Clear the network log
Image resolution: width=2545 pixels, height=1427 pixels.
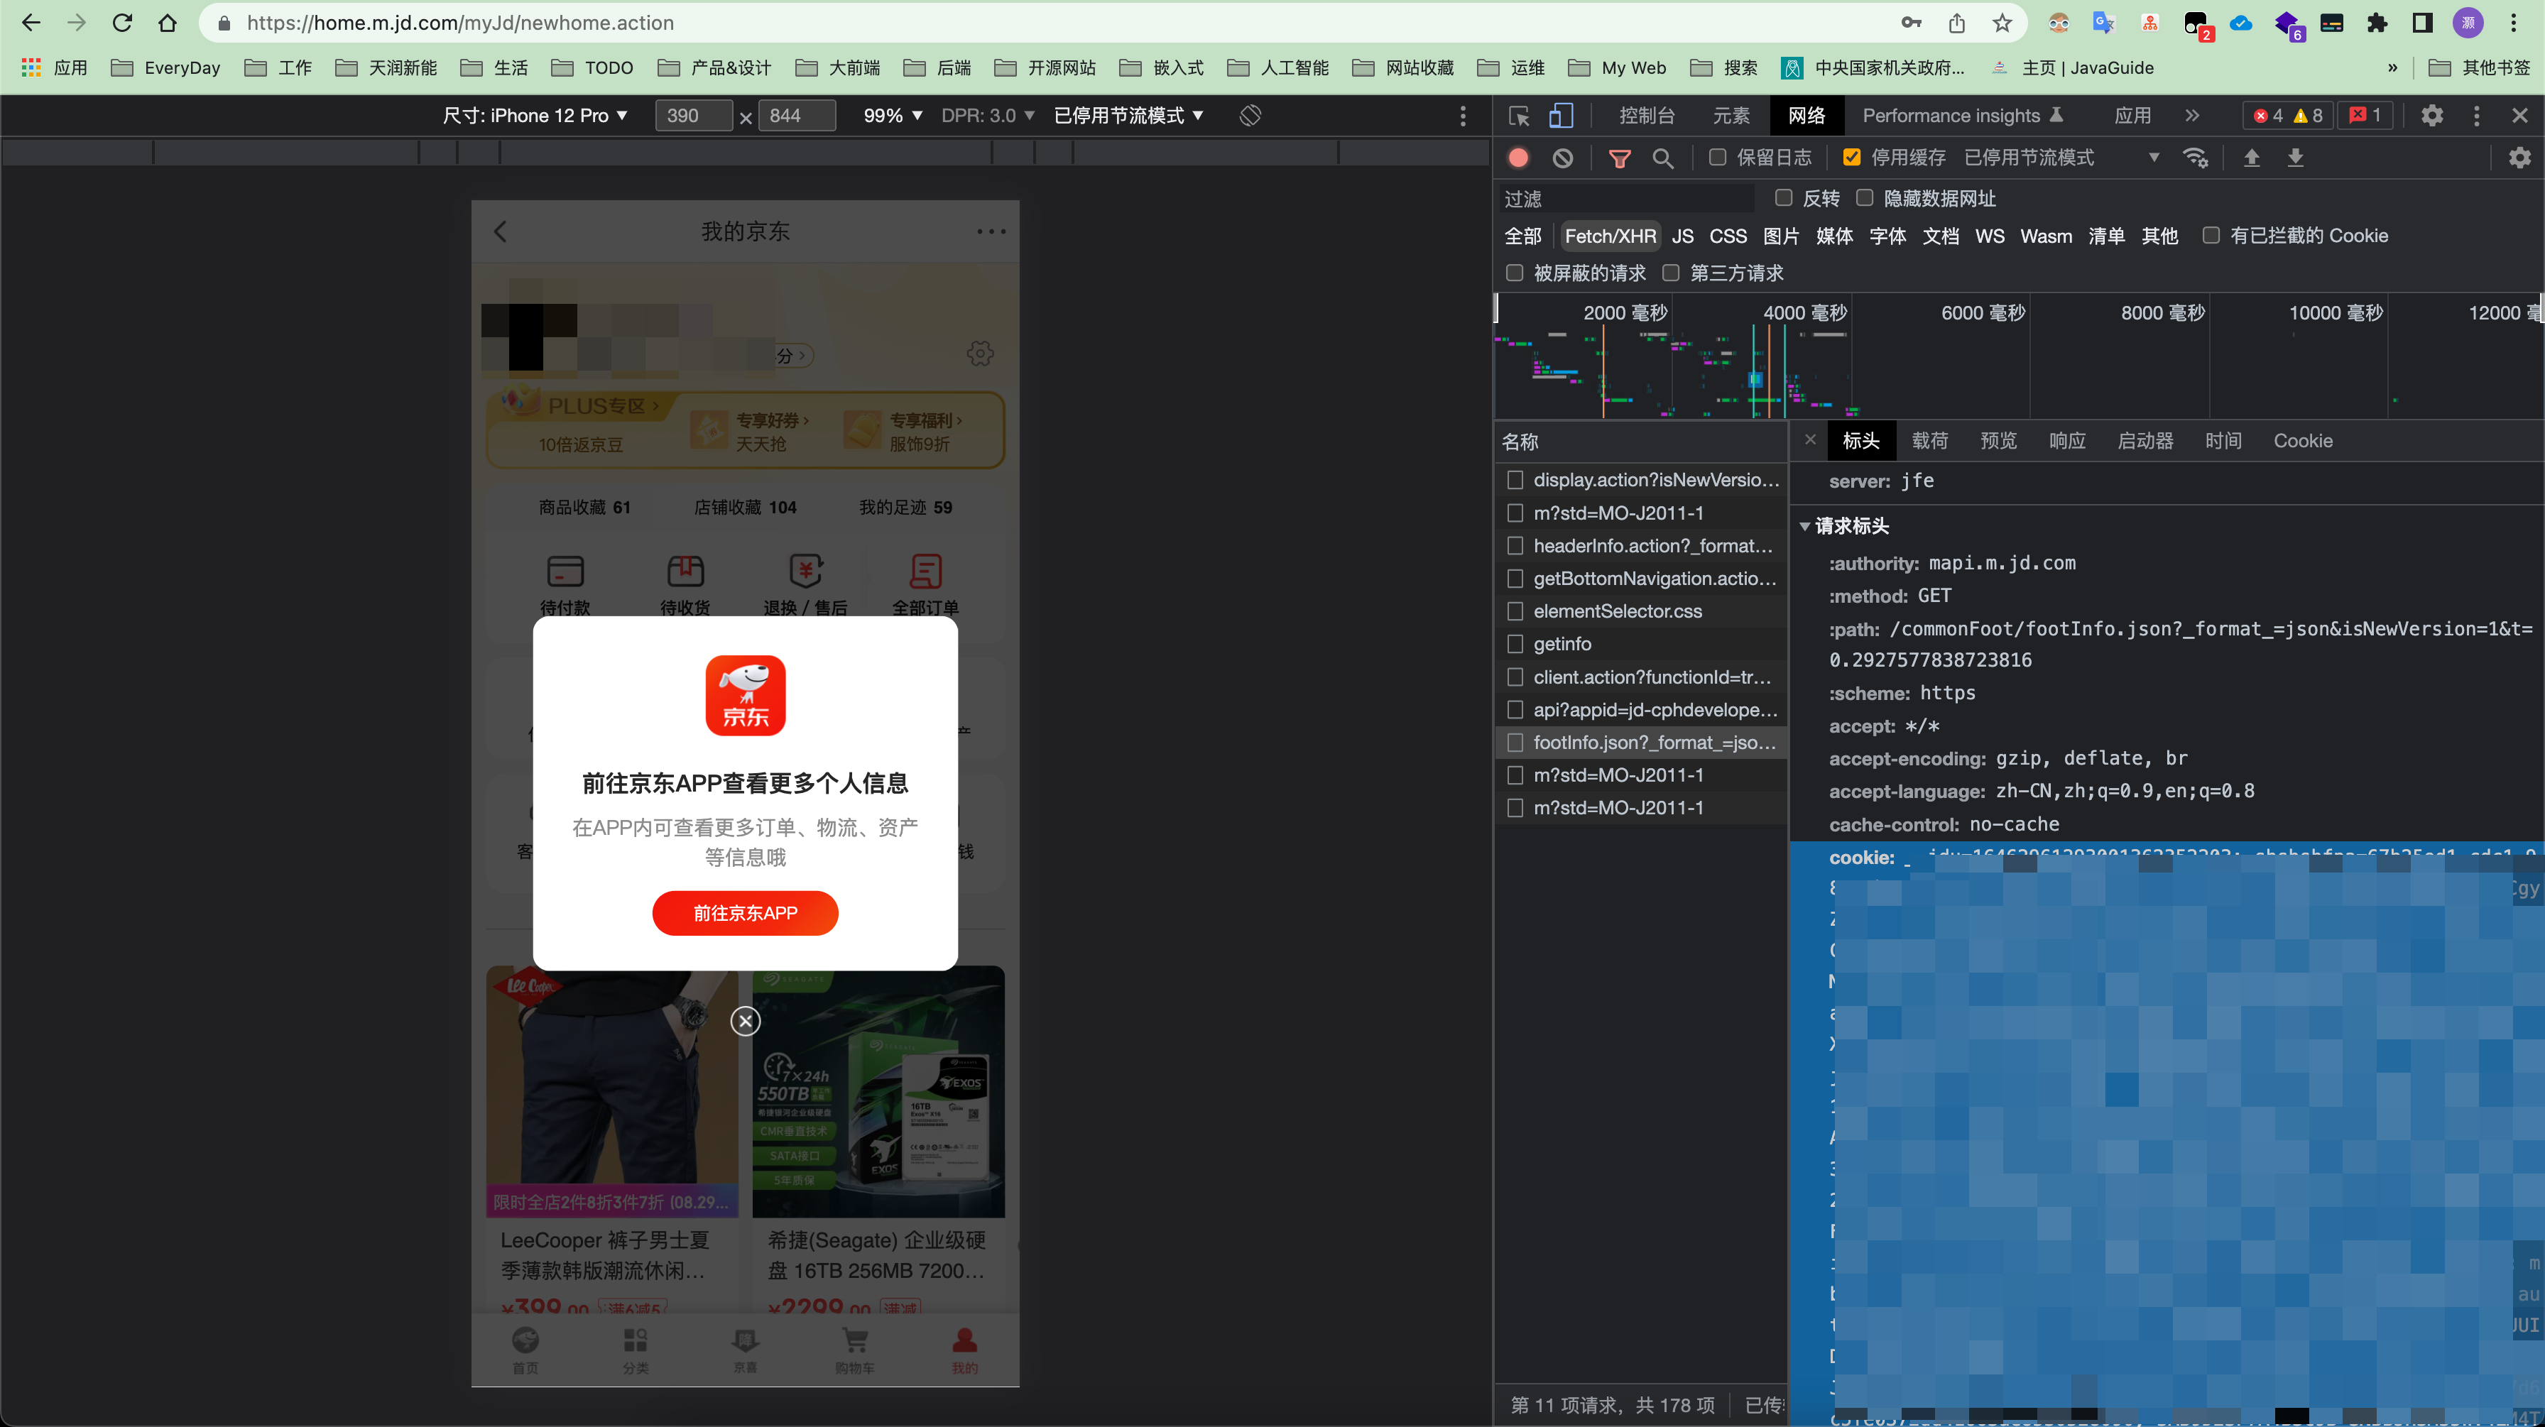1562,158
